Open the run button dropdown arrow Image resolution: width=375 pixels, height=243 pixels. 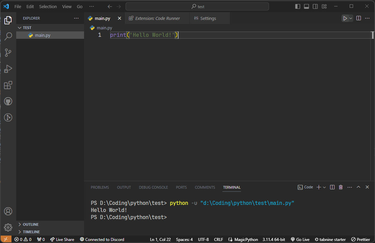(351, 18)
